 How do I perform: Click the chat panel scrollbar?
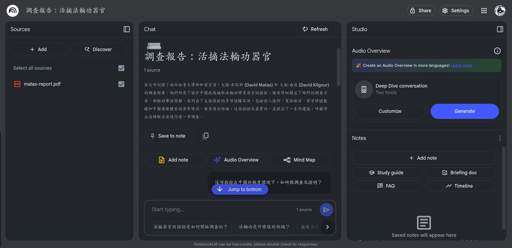coord(338,67)
